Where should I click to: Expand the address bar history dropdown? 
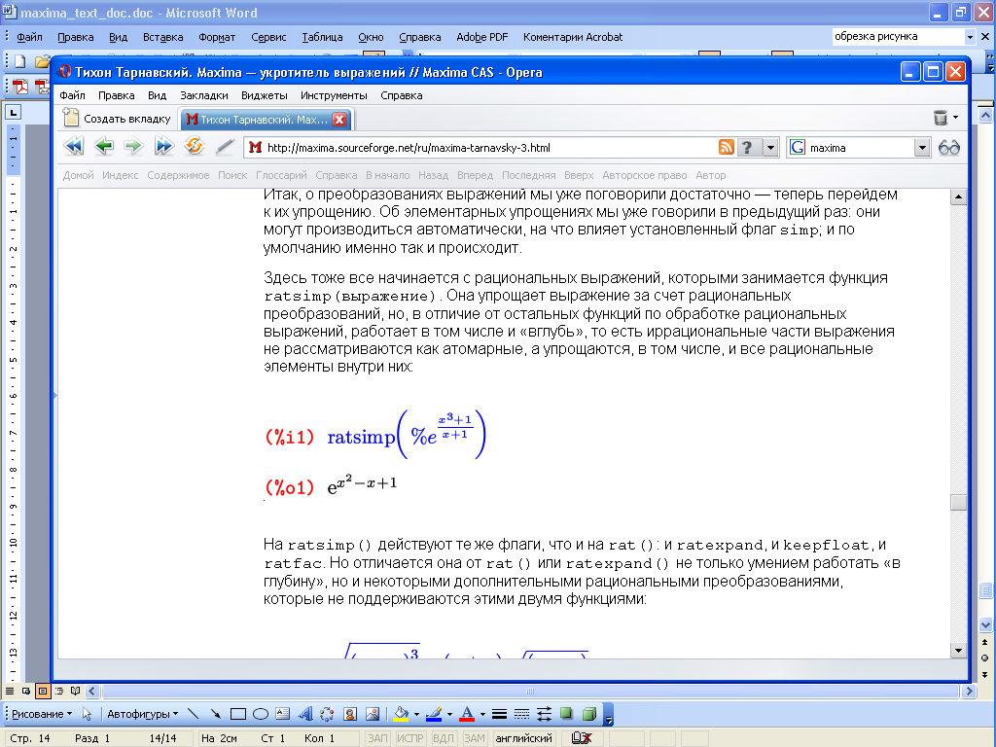tap(770, 148)
